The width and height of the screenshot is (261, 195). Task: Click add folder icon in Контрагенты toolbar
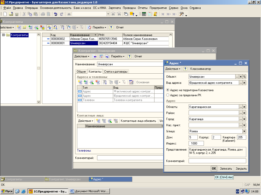tap(25, 27)
